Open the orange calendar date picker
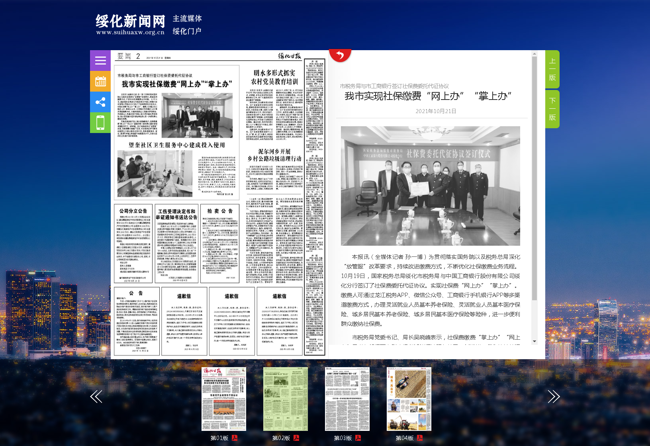 tap(100, 81)
